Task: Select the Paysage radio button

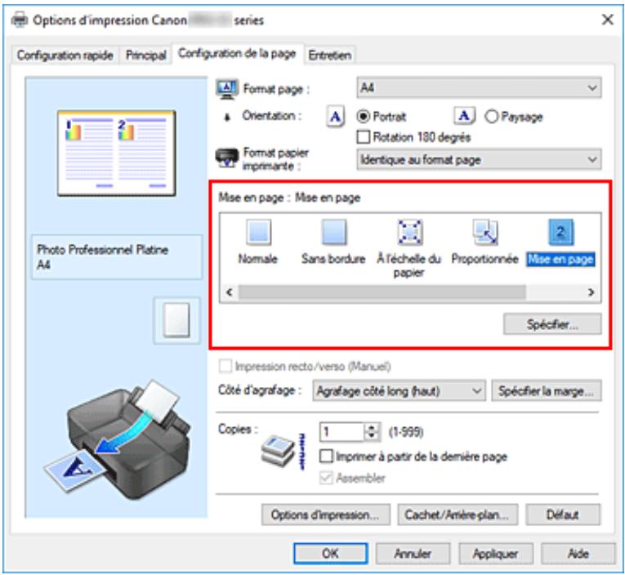Action: [x=492, y=116]
